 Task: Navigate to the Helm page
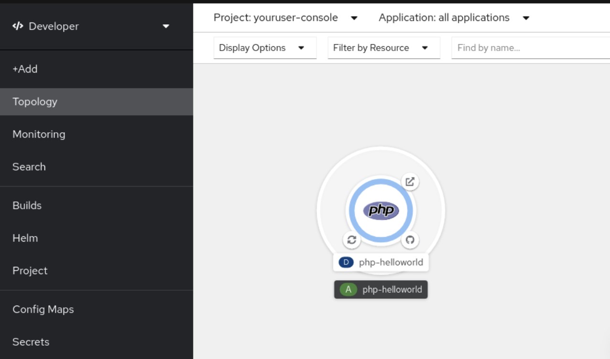point(25,238)
